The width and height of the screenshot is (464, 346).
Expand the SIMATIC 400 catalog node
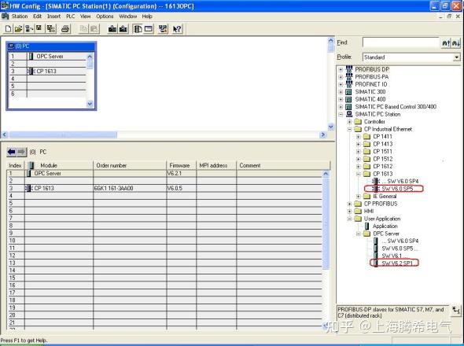(x=341, y=99)
